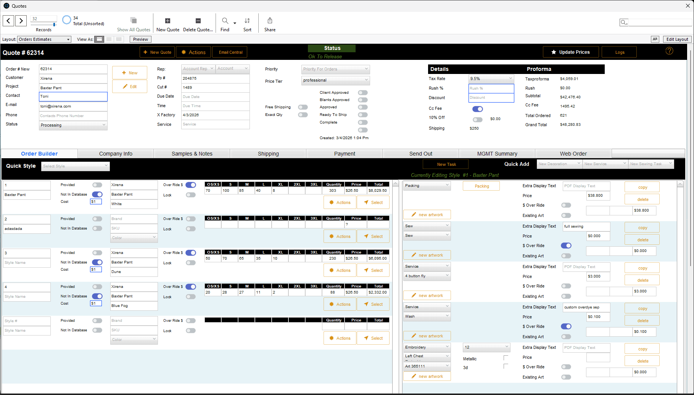Open the Tax Rate 9.5% dropdown
Viewport: 694px width, 395px height.
coord(491,79)
